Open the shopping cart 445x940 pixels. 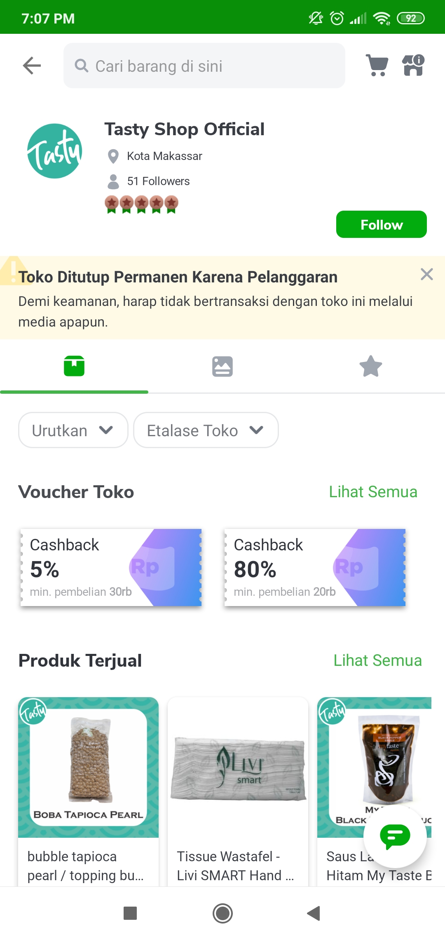tap(377, 66)
